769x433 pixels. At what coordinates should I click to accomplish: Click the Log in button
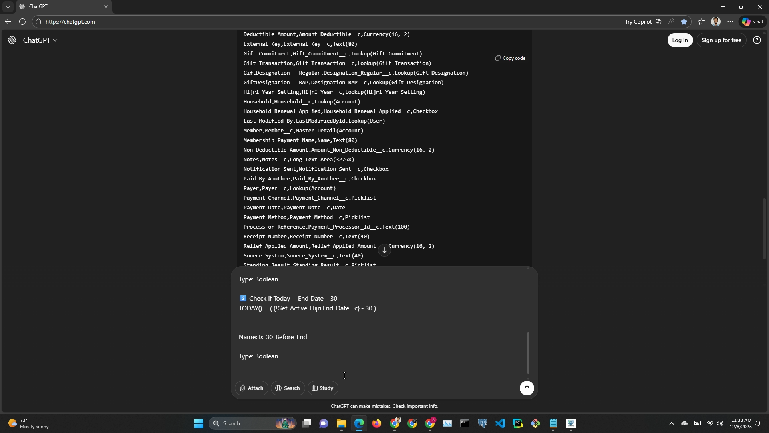[x=680, y=40]
